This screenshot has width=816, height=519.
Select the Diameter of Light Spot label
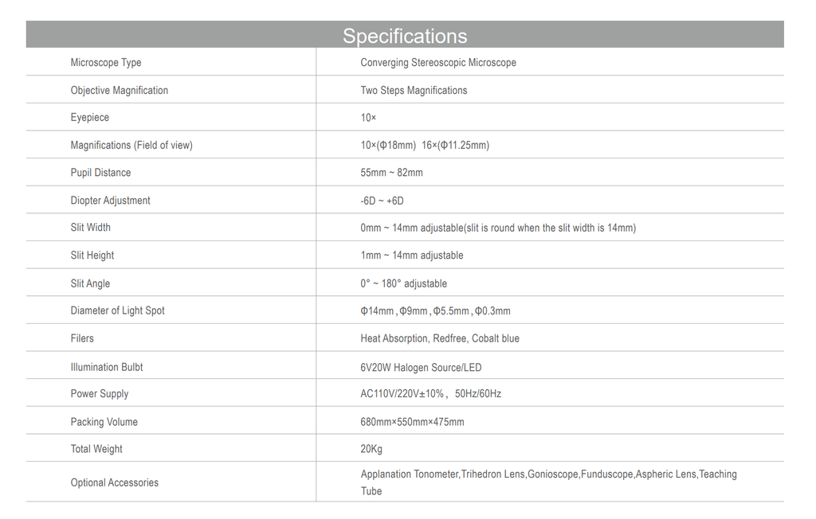[x=118, y=310]
